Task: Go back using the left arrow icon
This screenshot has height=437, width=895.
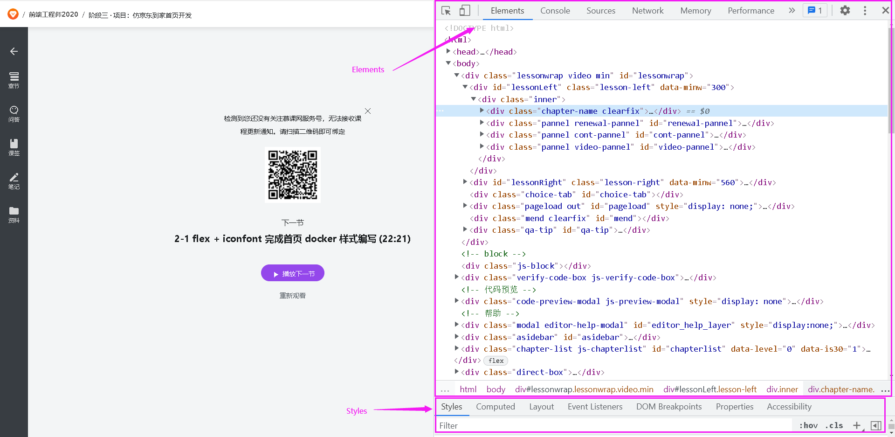Action: click(14, 51)
